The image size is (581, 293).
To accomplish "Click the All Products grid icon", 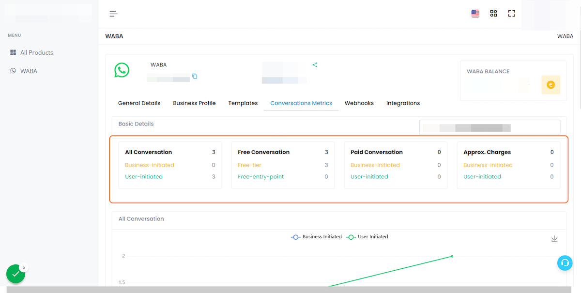I will [x=13, y=52].
